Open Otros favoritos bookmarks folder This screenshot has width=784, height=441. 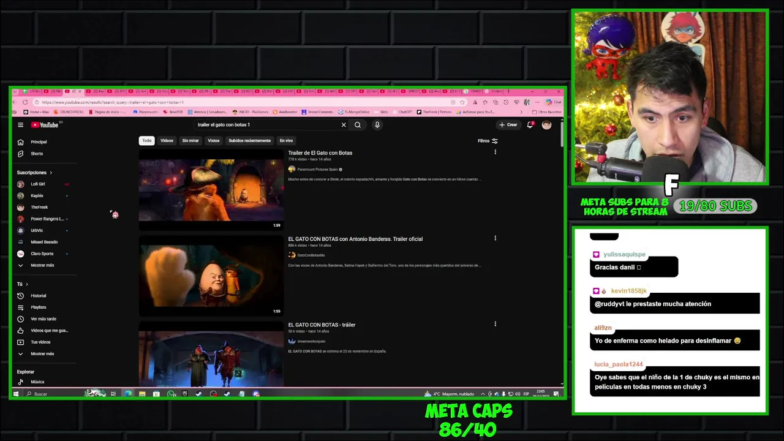click(x=546, y=112)
